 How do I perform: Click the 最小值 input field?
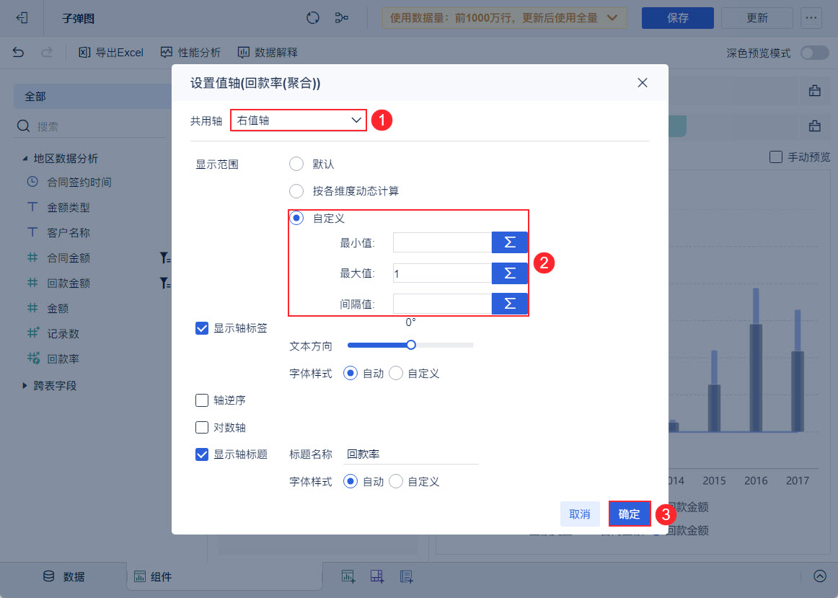[x=443, y=242]
